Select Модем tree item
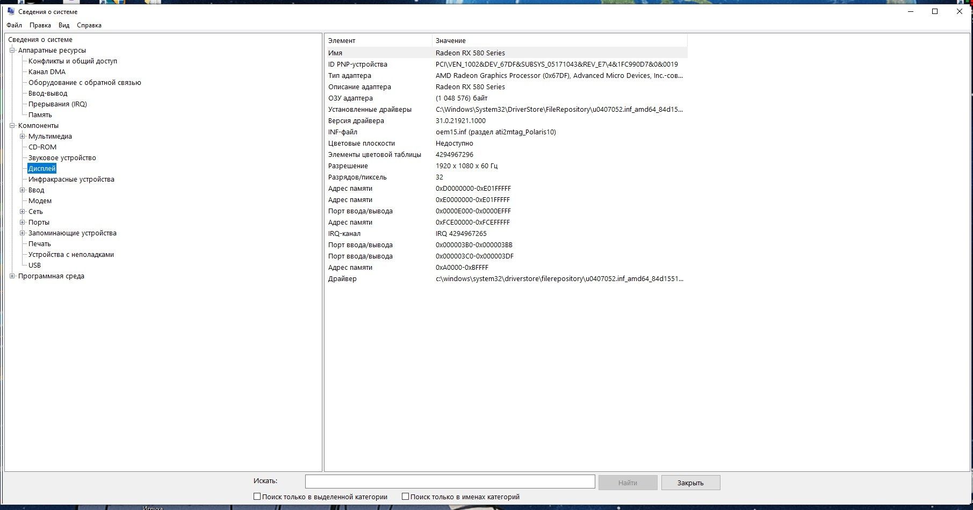 40,200
